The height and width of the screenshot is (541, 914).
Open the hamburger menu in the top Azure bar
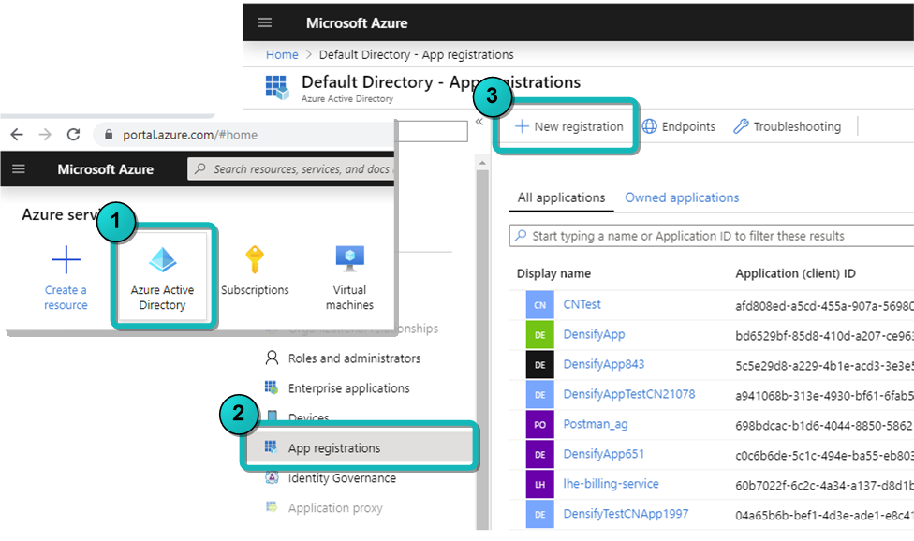click(265, 22)
